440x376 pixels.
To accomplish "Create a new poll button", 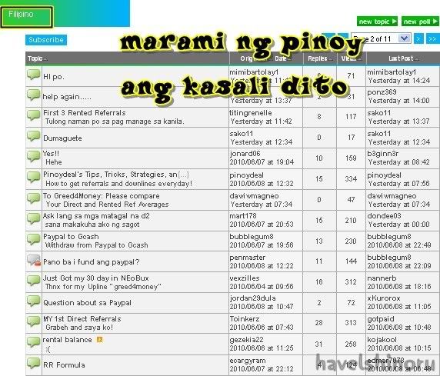I will point(420,22).
